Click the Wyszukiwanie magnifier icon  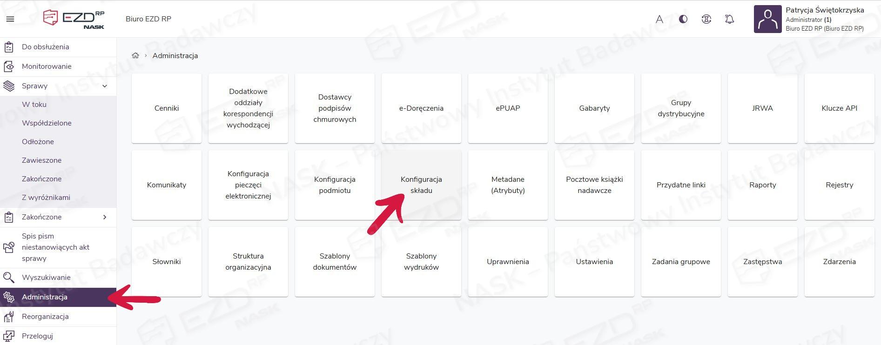9,278
